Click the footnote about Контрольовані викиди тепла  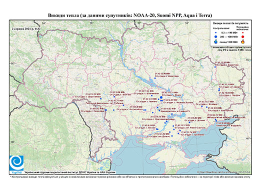point(130,176)
